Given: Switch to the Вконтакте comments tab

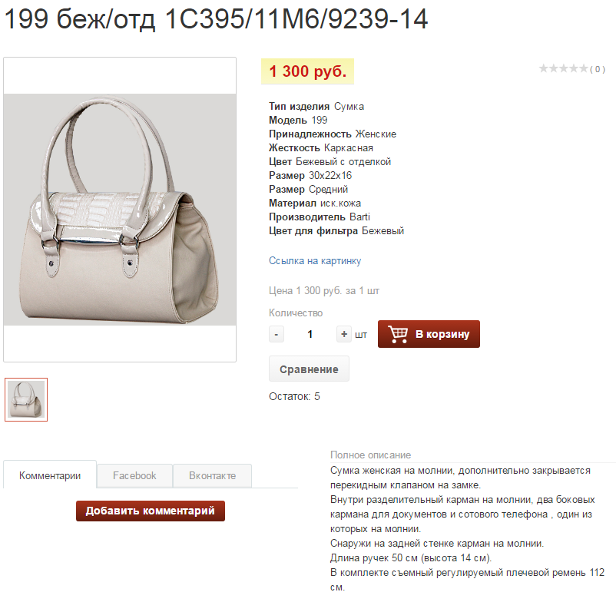Looking at the screenshot, I should pyautogui.click(x=212, y=475).
